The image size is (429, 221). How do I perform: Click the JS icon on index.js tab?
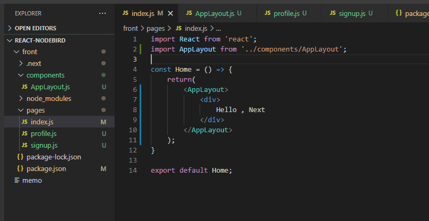[125, 13]
